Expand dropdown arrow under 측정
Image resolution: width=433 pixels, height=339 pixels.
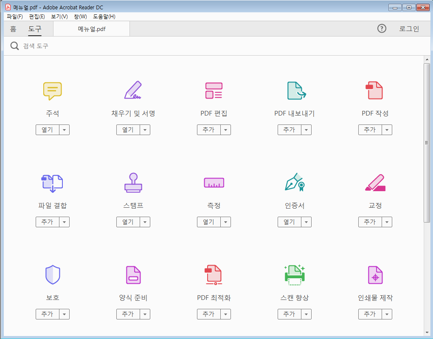(225, 222)
